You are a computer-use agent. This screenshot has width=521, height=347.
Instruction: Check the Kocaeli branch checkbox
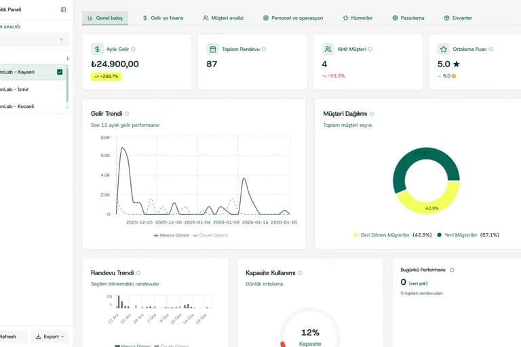[x=60, y=106]
